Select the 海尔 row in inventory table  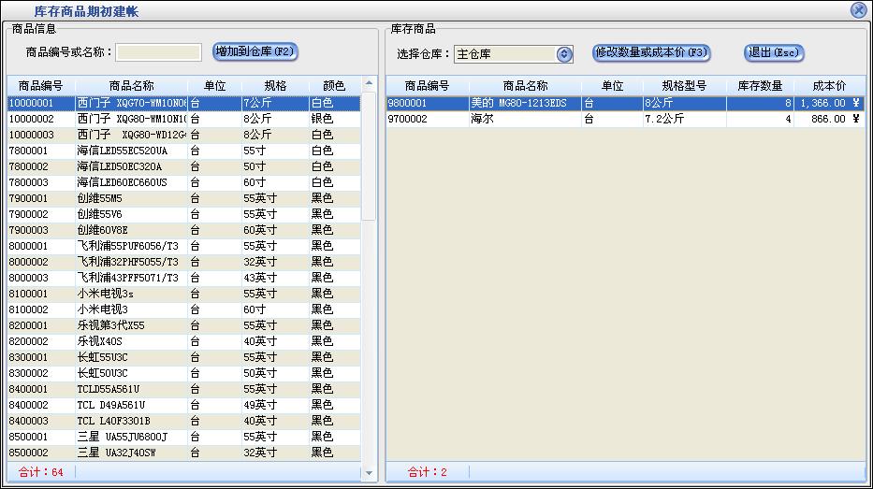(524, 120)
